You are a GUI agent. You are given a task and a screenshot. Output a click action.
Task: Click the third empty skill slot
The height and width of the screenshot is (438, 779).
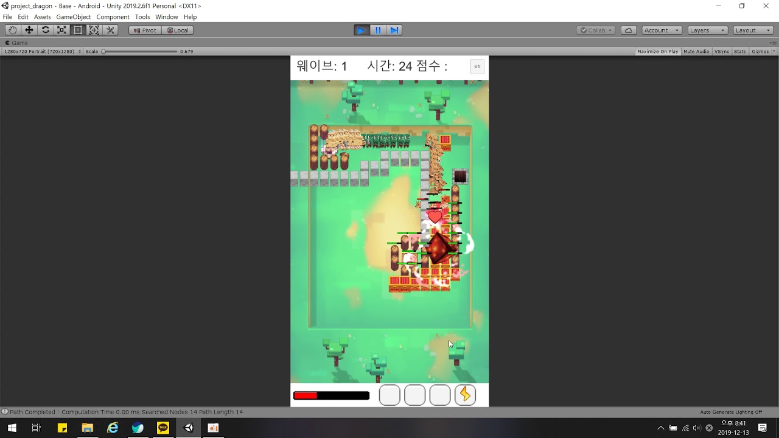pos(440,395)
